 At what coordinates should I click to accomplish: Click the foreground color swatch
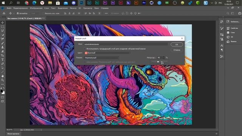[2, 91]
